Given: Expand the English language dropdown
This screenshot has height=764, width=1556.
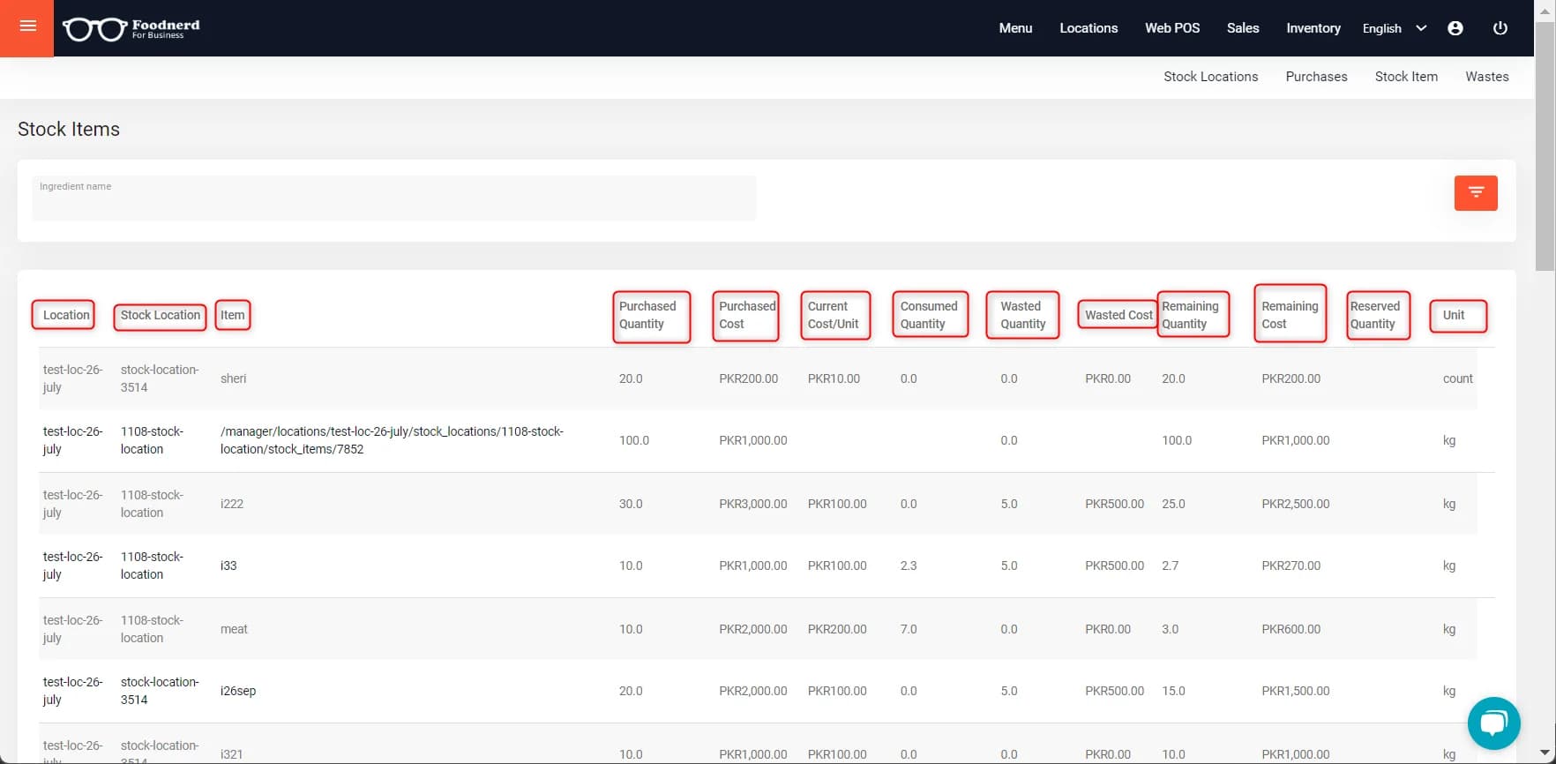Looking at the screenshot, I should pyautogui.click(x=1394, y=28).
